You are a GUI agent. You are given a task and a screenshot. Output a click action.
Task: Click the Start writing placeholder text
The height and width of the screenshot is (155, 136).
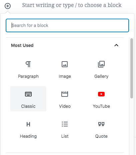click(x=72, y=5)
